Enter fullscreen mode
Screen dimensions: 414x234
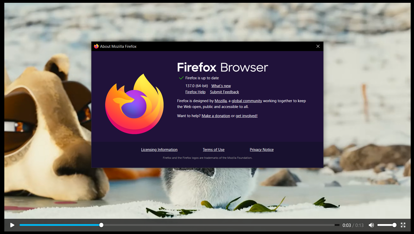pos(403,225)
